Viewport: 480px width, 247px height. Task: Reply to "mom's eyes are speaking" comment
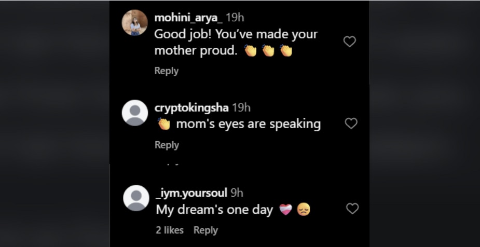[x=167, y=145]
